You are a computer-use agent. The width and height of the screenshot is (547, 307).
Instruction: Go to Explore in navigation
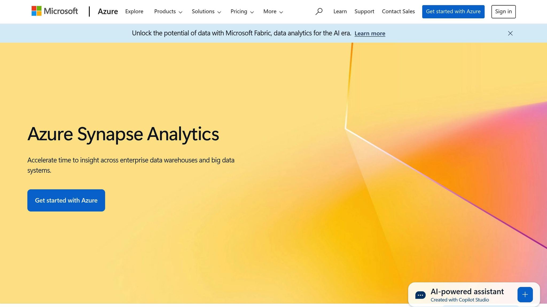tap(134, 11)
